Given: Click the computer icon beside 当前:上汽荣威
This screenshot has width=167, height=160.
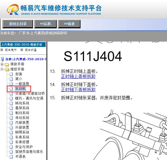Looking at the screenshot, I should click(2, 59).
